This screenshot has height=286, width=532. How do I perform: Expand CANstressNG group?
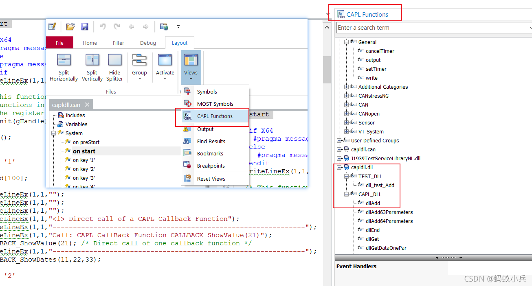[346, 96]
